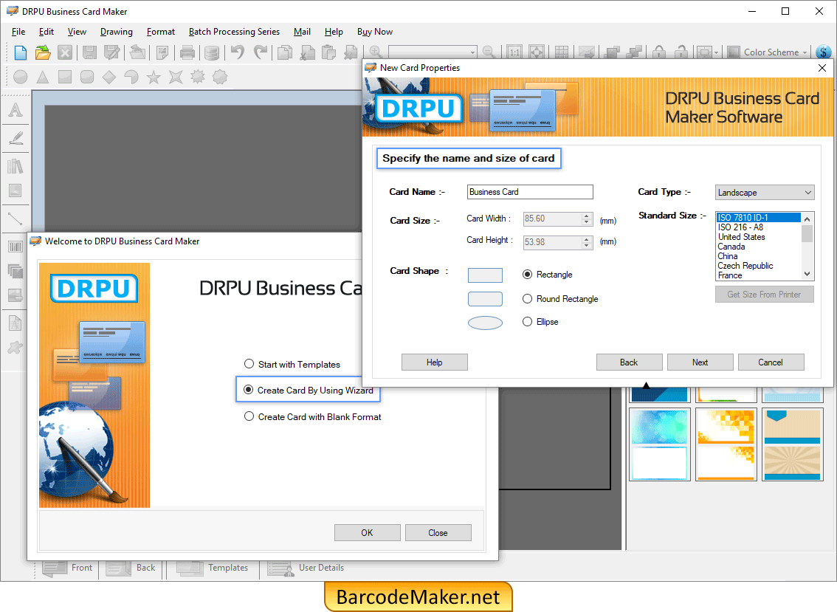The height and width of the screenshot is (612, 837).
Task: Click the Send mail envelope icon
Action: [586, 52]
